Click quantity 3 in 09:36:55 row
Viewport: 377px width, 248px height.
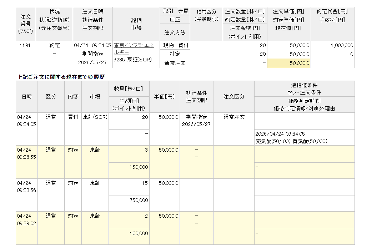pos(146,150)
